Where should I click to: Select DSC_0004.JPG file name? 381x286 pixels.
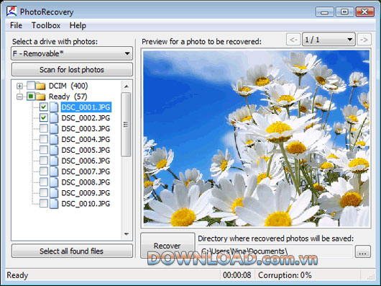[86, 140]
